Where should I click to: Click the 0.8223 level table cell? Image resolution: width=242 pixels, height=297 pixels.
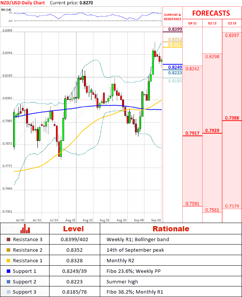point(74,282)
